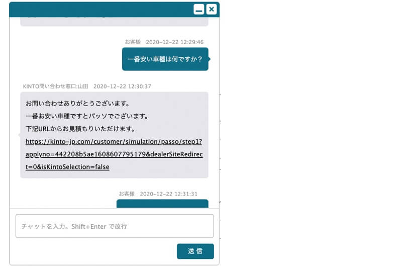
Task: Click the 送信 send button
Action: click(x=195, y=251)
